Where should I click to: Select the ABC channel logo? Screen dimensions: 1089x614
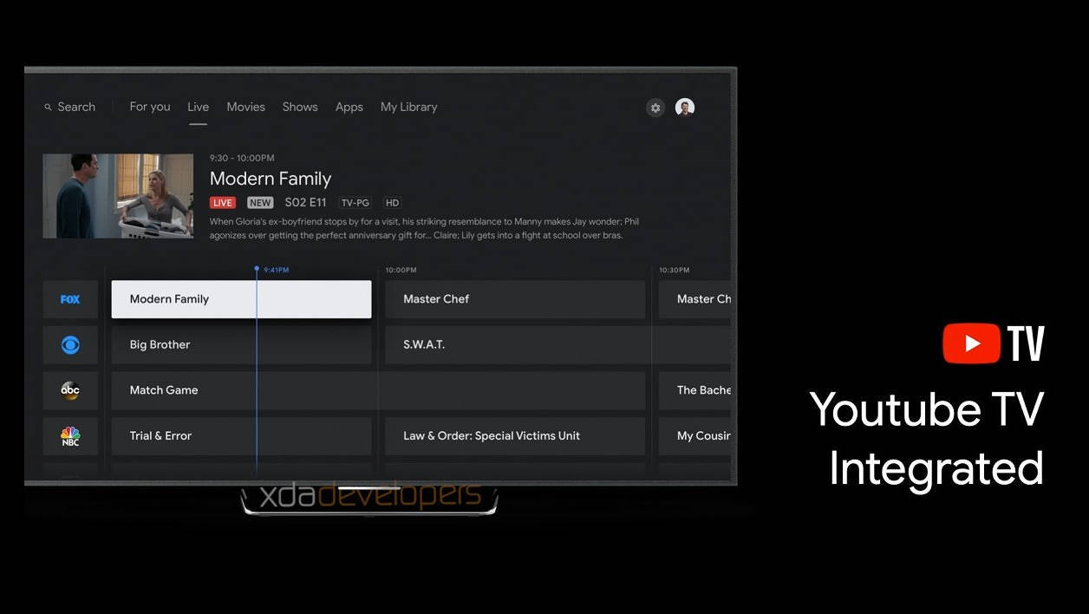point(70,390)
